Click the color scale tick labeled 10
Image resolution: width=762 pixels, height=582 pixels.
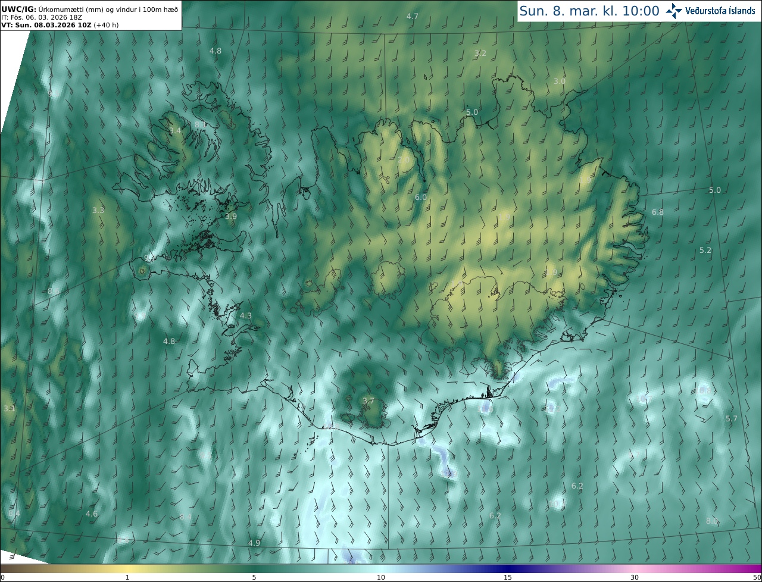[381, 577]
